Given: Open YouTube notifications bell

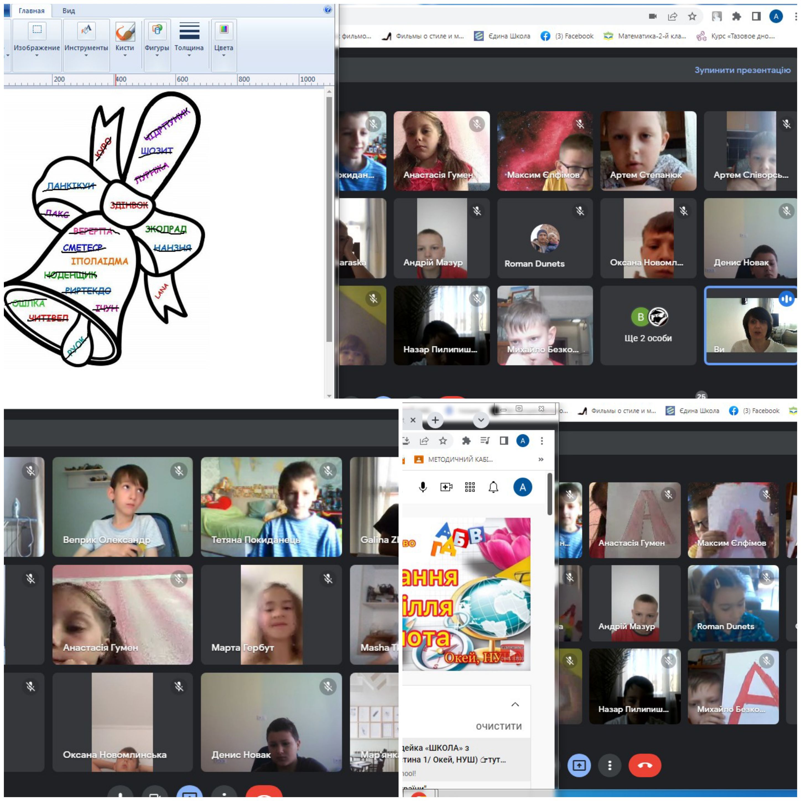Looking at the screenshot, I should [493, 487].
